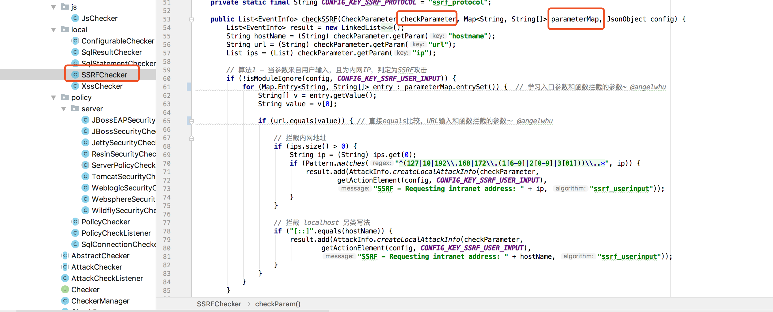Viewport: 773px width, 312px height.
Task: Click checkParam() breadcrumb item
Action: tap(278, 304)
